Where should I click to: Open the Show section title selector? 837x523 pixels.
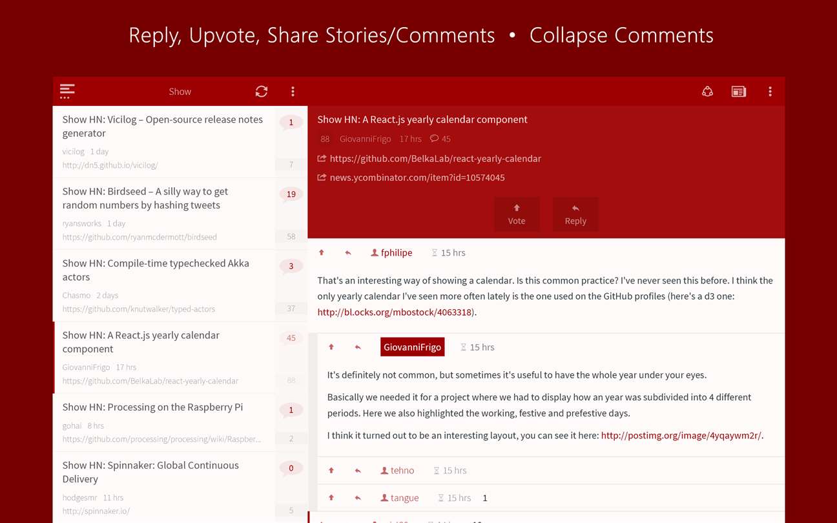(180, 92)
